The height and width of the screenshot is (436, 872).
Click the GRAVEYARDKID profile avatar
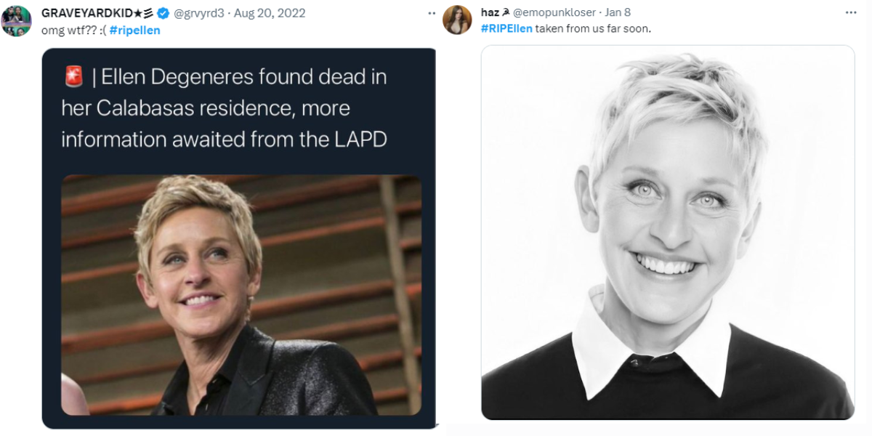(16, 20)
